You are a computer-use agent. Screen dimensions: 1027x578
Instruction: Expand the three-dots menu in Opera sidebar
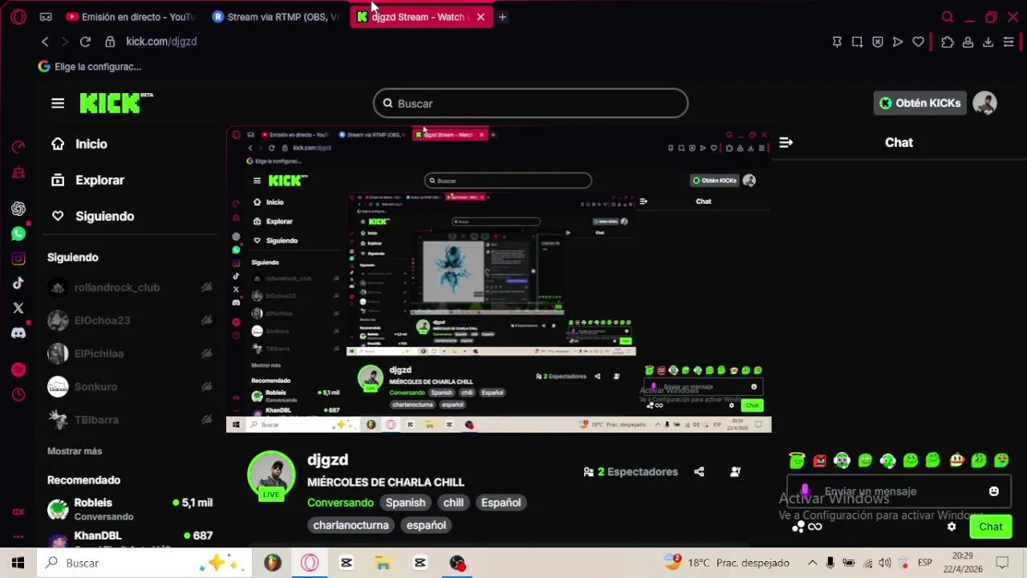coord(18,536)
